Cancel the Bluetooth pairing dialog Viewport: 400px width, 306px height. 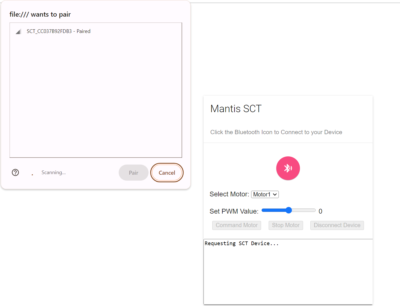click(167, 173)
